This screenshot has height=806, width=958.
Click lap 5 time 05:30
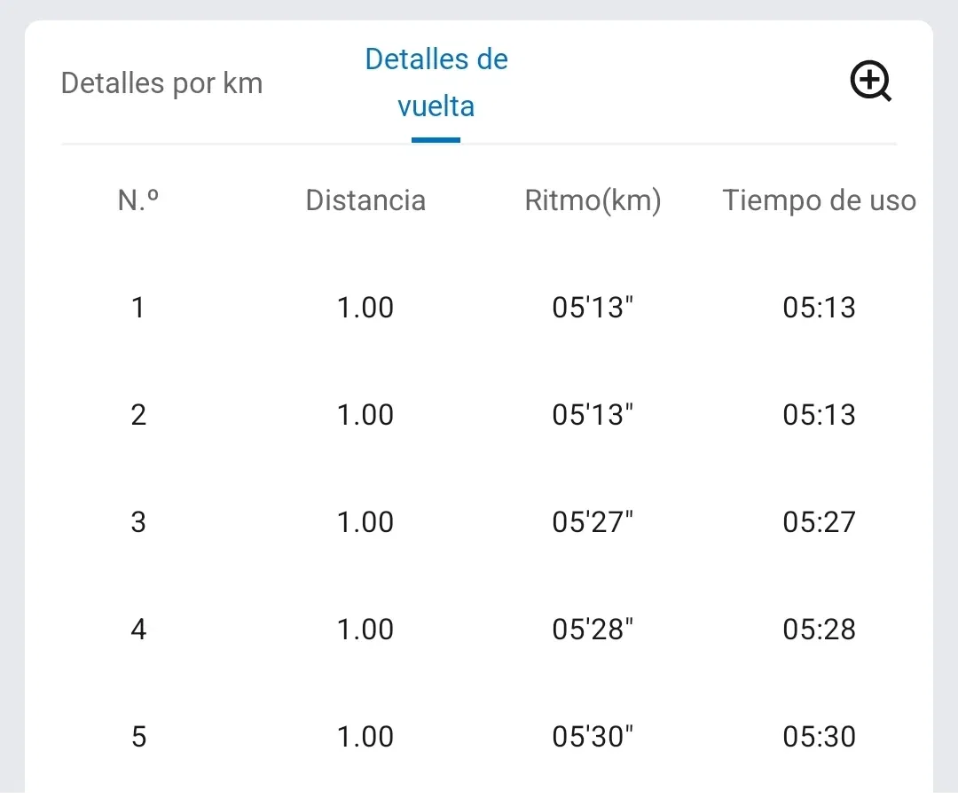pos(819,737)
